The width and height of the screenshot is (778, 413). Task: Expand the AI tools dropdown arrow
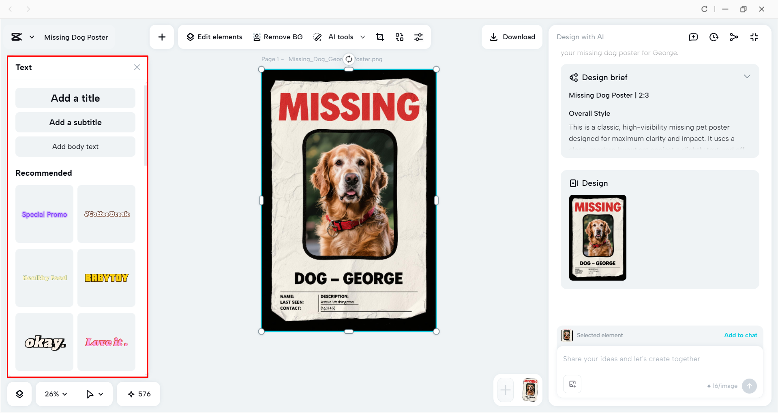click(x=363, y=37)
